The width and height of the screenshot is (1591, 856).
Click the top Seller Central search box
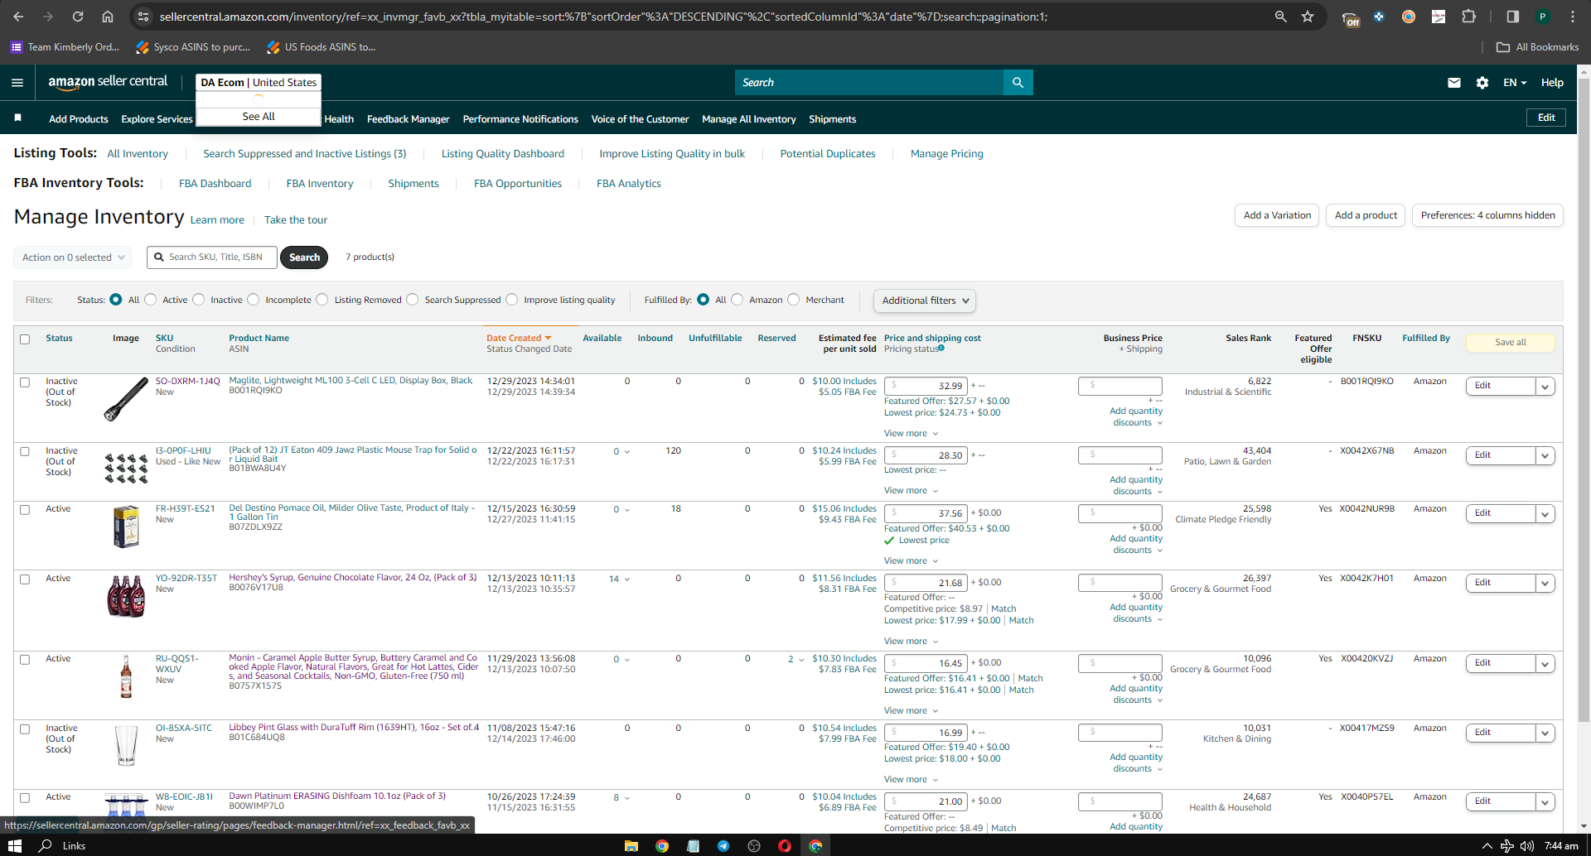(x=868, y=83)
